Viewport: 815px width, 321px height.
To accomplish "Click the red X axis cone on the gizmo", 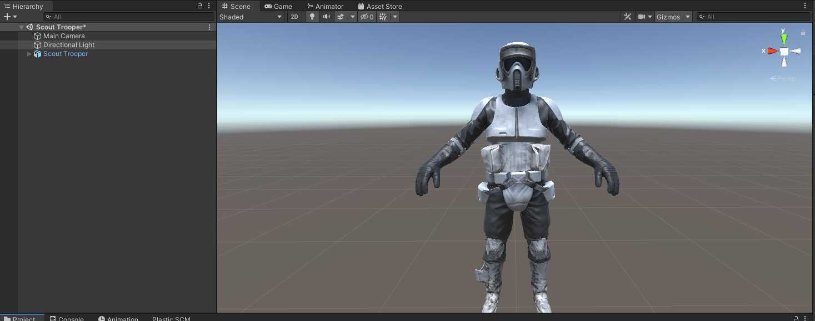I will (x=771, y=51).
